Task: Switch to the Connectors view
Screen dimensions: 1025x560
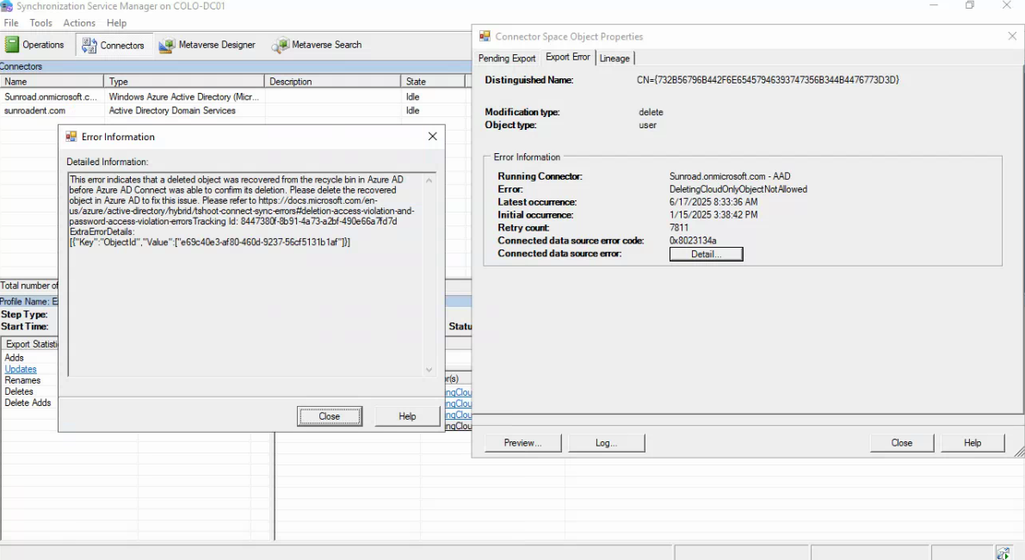Action: 113,45
